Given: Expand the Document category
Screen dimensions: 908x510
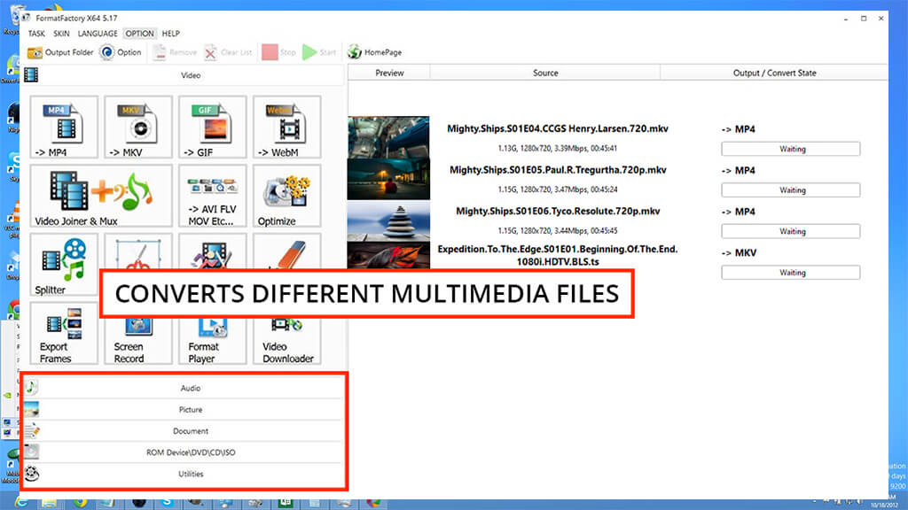Looking at the screenshot, I should [x=184, y=431].
